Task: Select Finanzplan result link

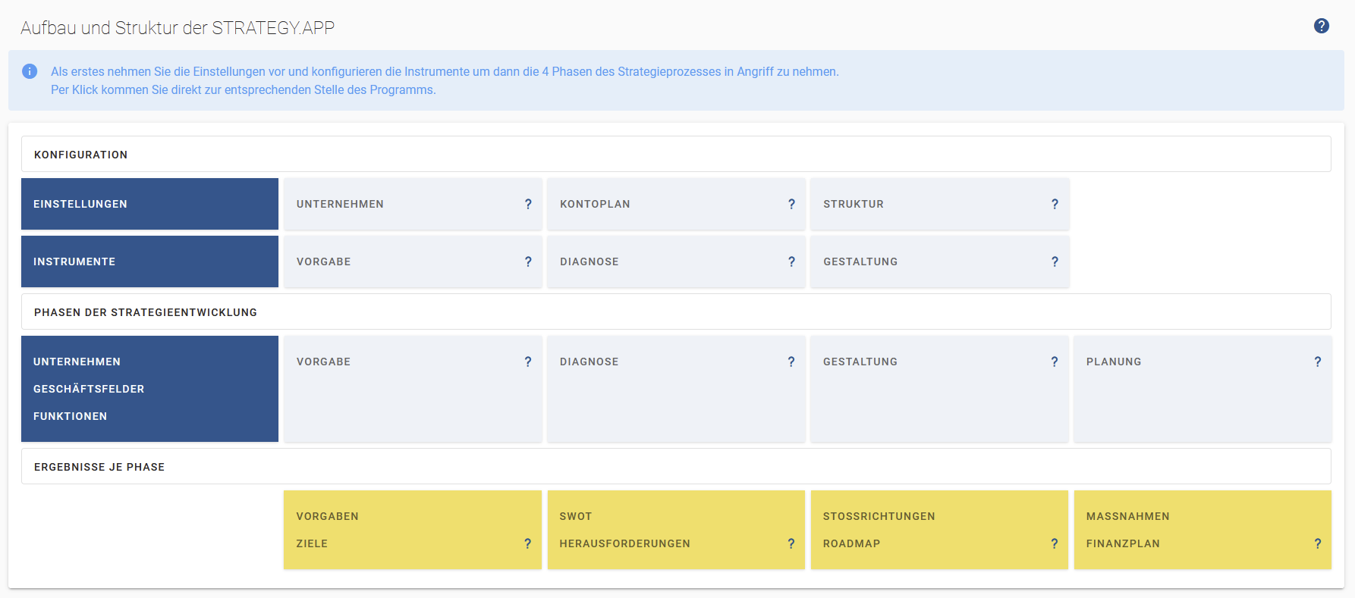Action: point(1123,543)
